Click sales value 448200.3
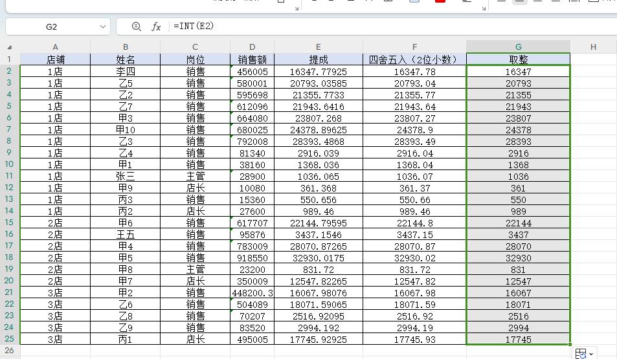The width and height of the screenshot is (617, 359). click(252, 292)
